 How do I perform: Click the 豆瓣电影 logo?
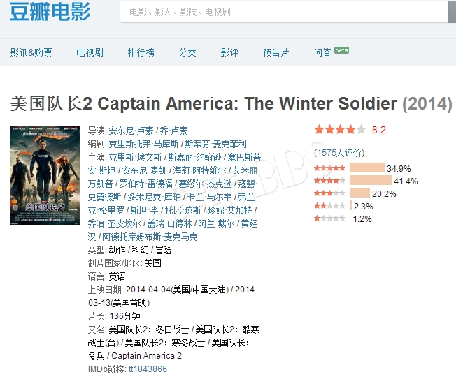pos(50,12)
